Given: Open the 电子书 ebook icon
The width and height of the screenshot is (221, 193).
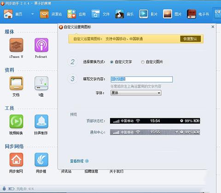Looking at the screenshot, I should (x=192, y=14).
